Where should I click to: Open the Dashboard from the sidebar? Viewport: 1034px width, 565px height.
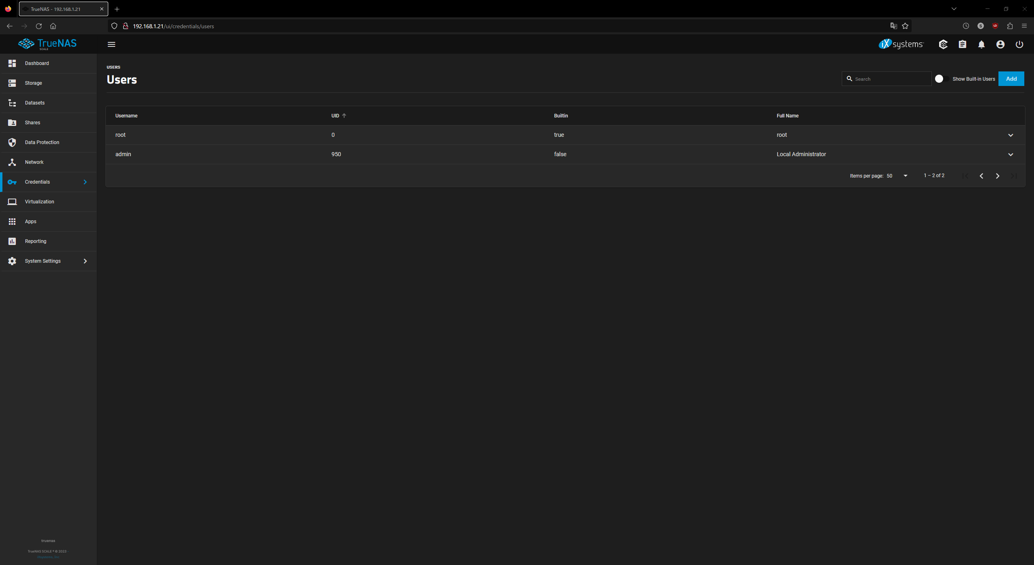click(x=37, y=63)
